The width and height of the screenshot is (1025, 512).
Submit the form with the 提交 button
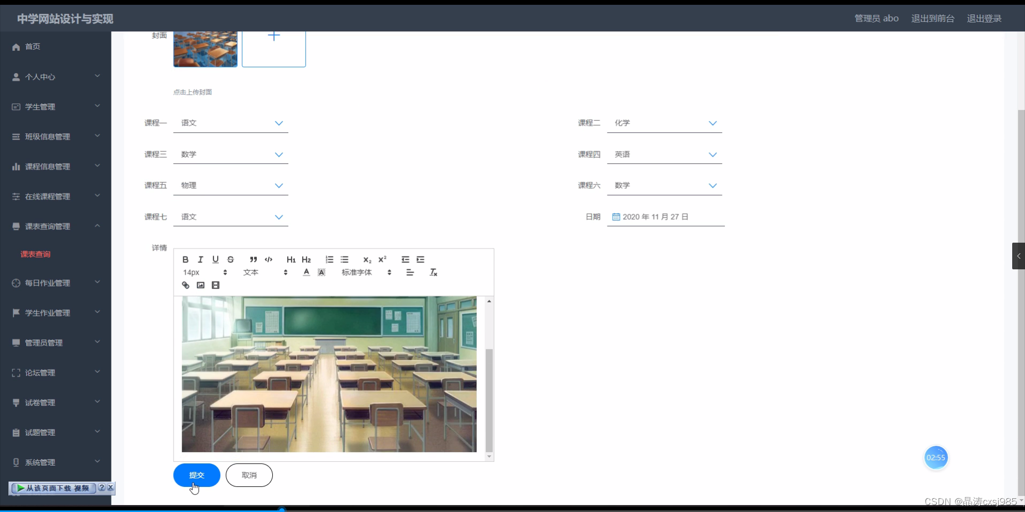pyautogui.click(x=196, y=475)
